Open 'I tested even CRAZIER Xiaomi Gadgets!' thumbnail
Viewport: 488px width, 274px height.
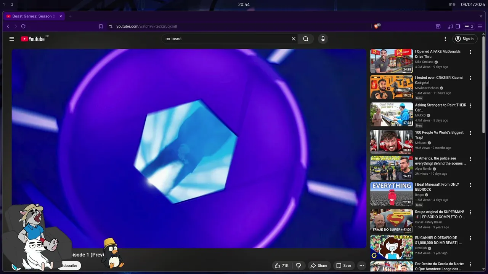pos(392,87)
